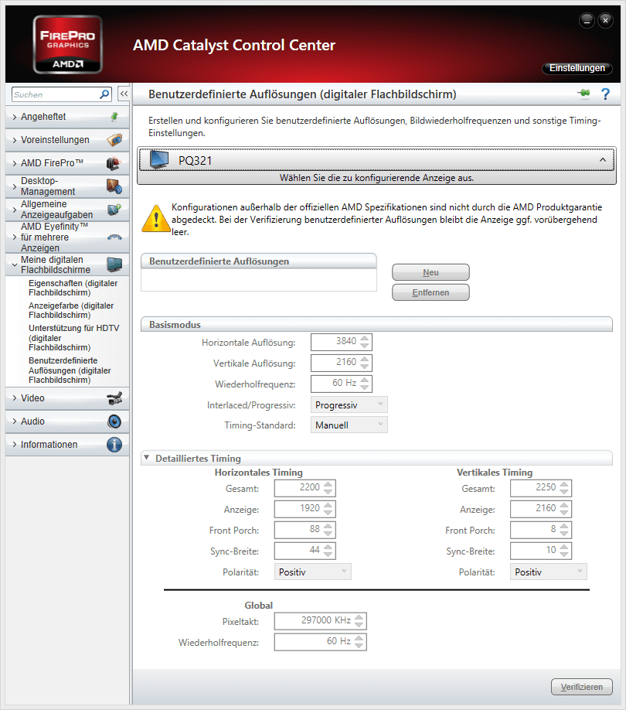This screenshot has width=626, height=710.
Task: Minimize the Catalyst Control Center window
Action: pyautogui.click(x=587, y=20)
